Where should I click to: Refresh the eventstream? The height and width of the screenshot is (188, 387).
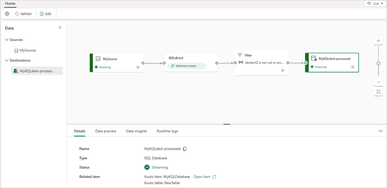point(23,14)
